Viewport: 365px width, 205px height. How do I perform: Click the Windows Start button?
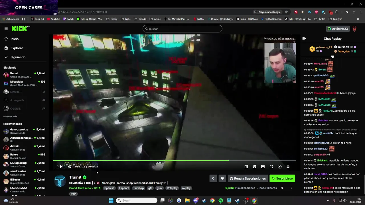pyautogui.click(x=111, y=200)
